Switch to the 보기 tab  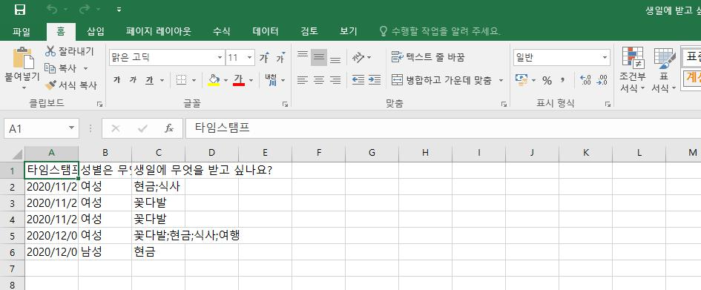[348, 31]
